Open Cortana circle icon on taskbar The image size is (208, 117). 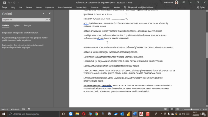63,114
